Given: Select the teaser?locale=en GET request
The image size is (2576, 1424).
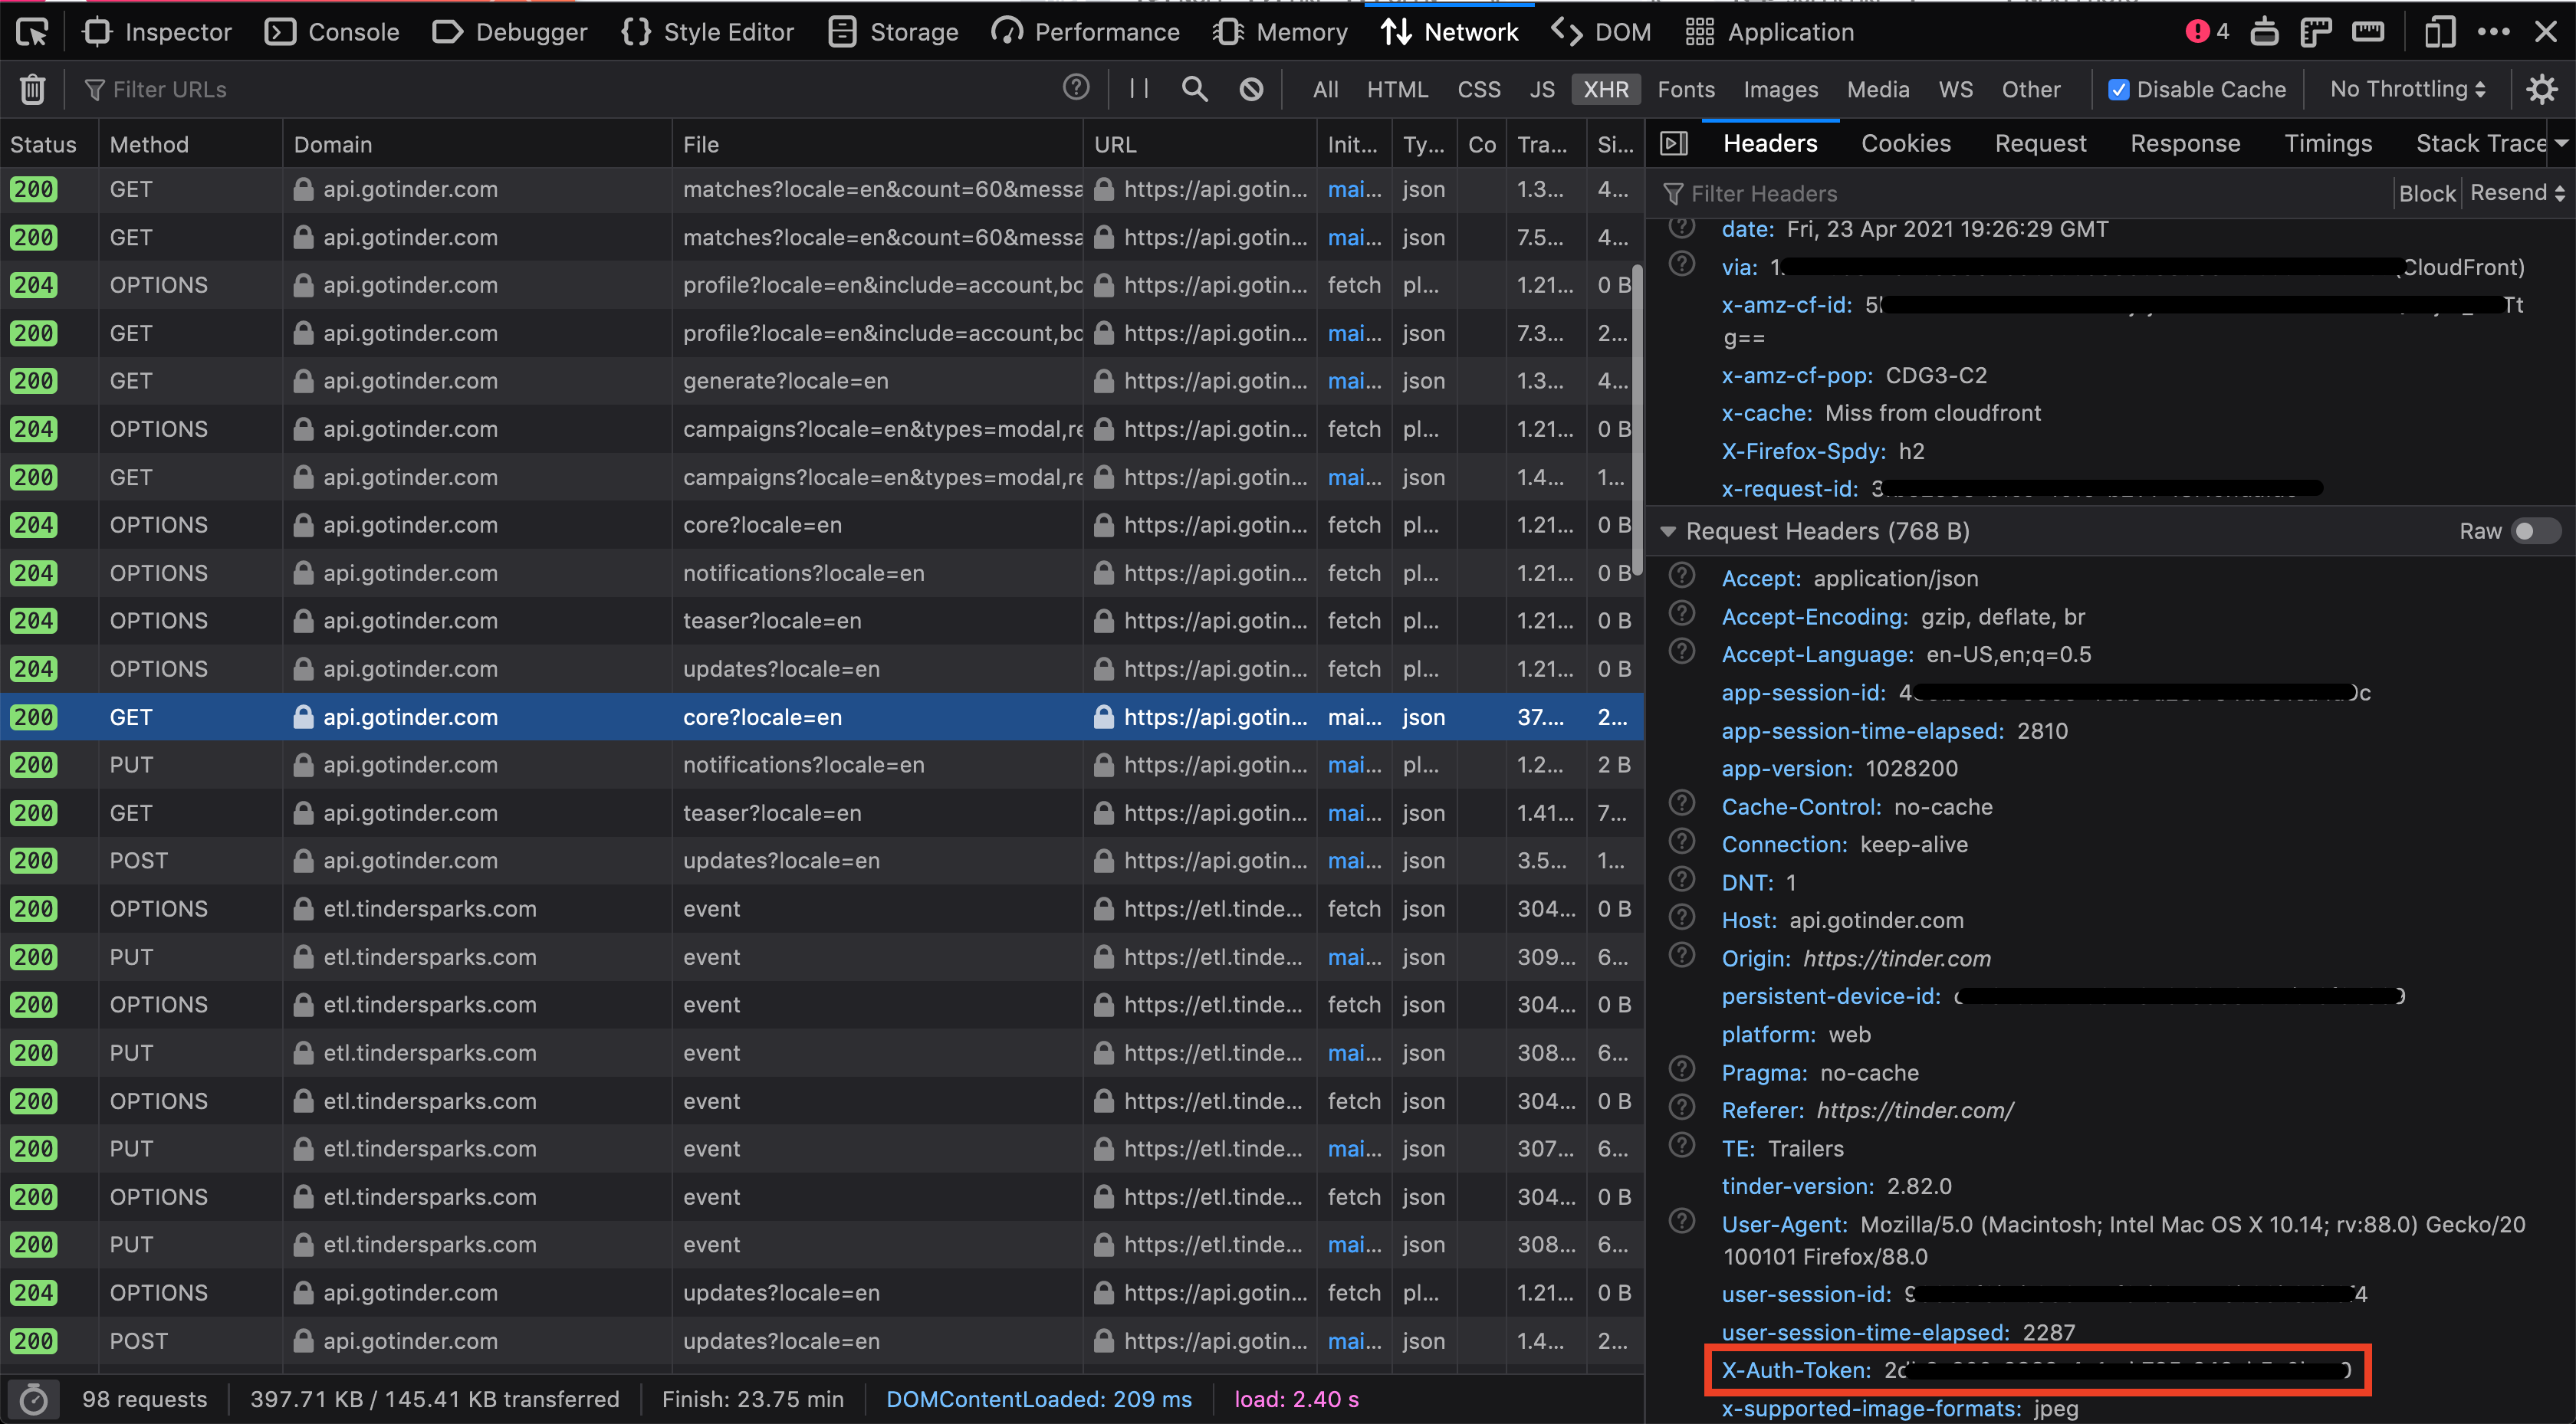Looking at the screenshot, I should (x=771, y=813).
